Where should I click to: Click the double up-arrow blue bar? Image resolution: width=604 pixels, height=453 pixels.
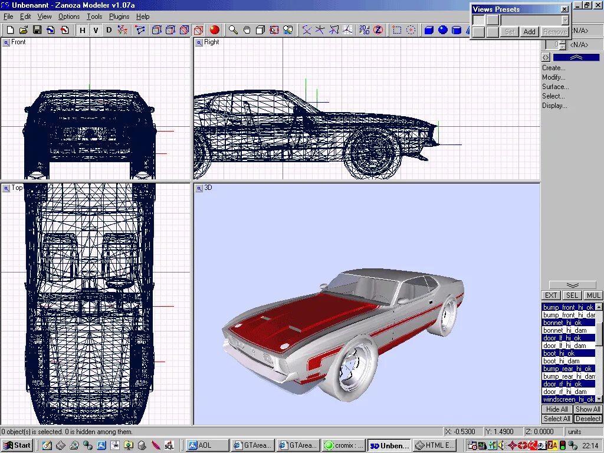pos(576,57)
